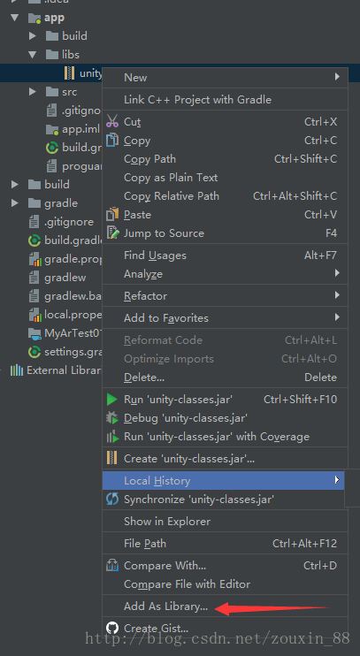Open the New submenu
The height and width of the screenshot is (656, 360).
click(226, 78)
